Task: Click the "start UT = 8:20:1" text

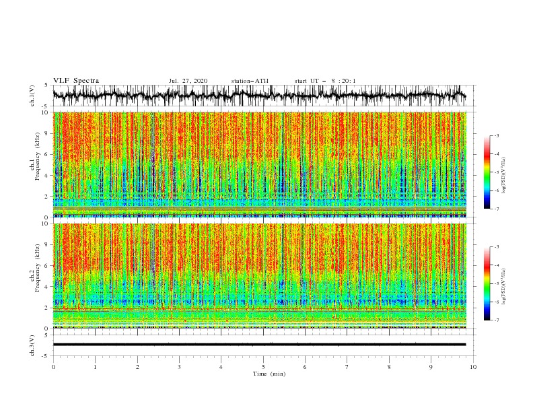Action: click(325, 81)
